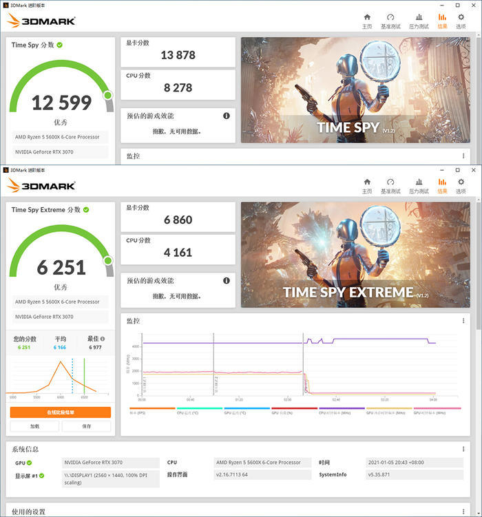482x517 pixels.
Task: Select Results (结果) in the Time Spy window
Action: click(442, 21)
